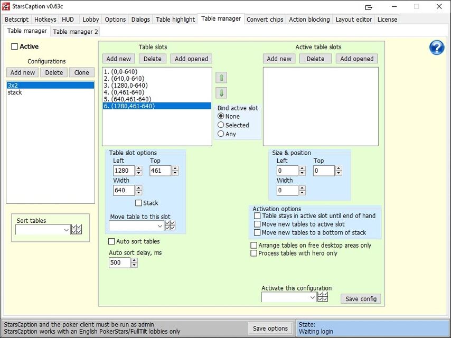
Task: Increase Size & position Left value
Action: 302,168
